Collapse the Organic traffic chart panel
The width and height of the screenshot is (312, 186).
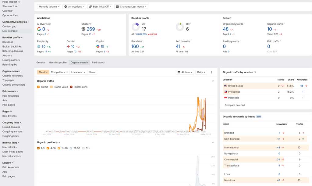pos(213,81)
